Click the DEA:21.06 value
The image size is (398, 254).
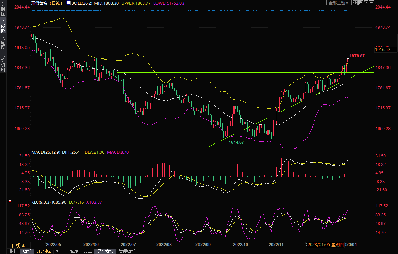pyautogui.click(x=94, y=152)
